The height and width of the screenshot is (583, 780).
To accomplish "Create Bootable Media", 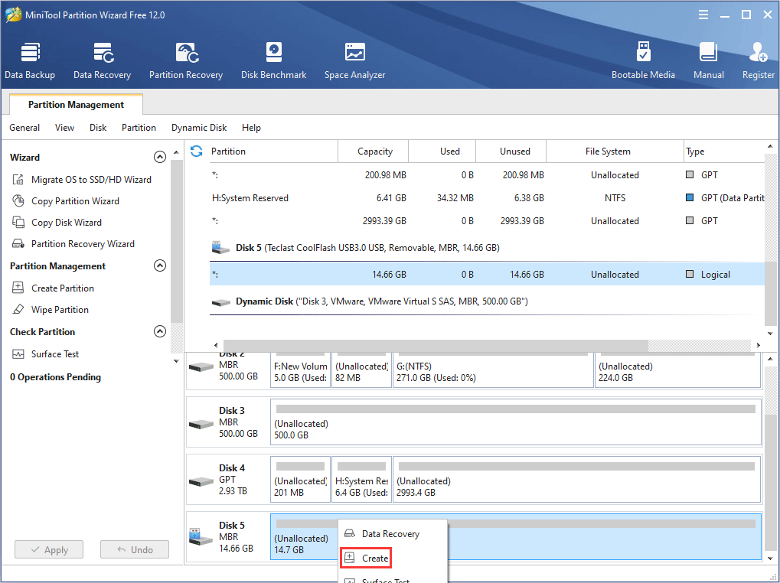I will (643, 60).
